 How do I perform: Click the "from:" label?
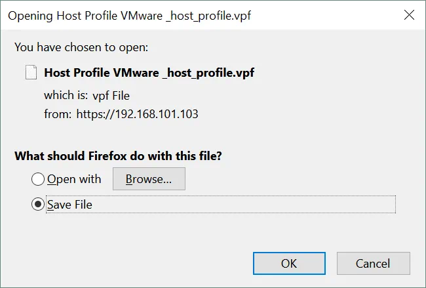(x=58, y=114)
